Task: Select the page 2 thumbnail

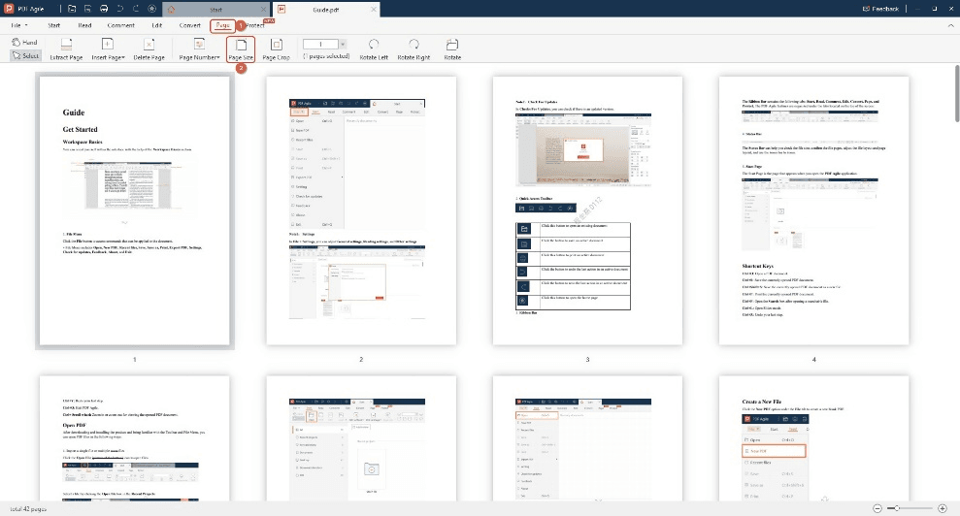Action: [361, 210]
